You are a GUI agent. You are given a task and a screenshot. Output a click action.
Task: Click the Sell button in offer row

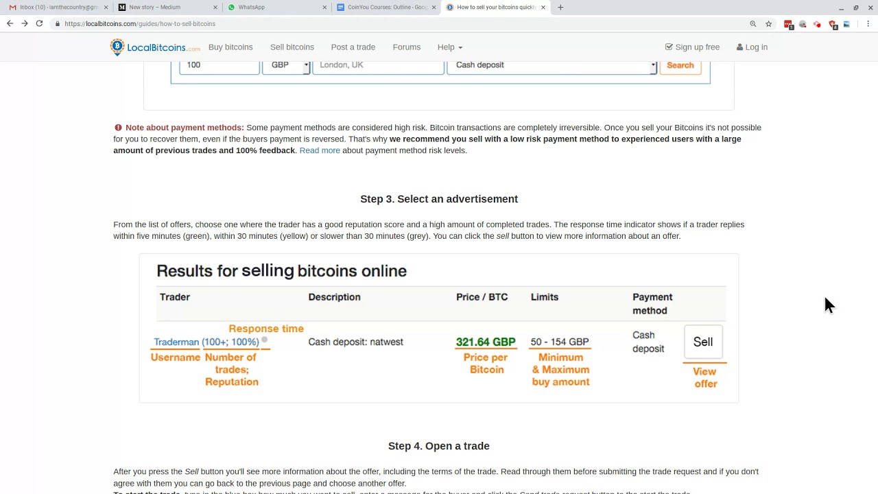click(x=703, y=342)
